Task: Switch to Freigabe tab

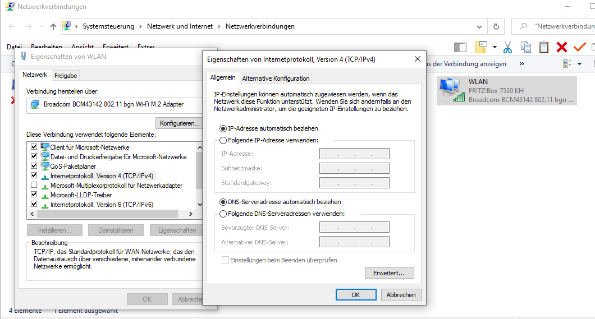Action: [66, 75]
